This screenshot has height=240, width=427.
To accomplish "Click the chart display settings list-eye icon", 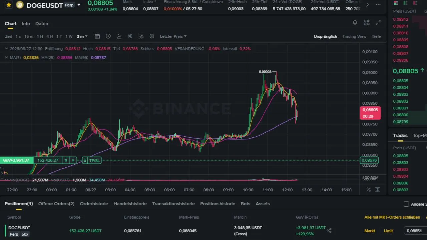I will [x=141, y=36].
